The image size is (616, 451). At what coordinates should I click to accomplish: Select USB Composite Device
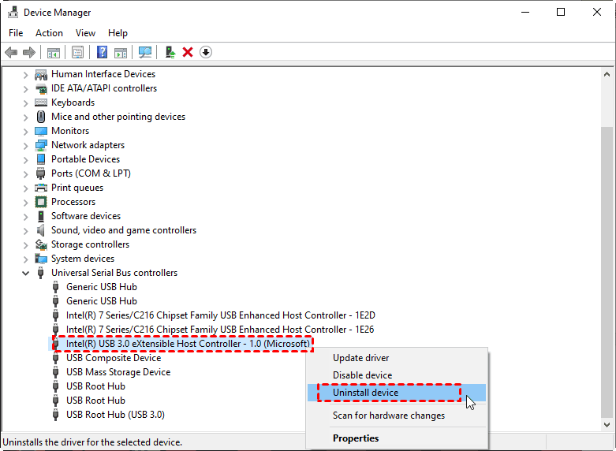tap(114, 358)
